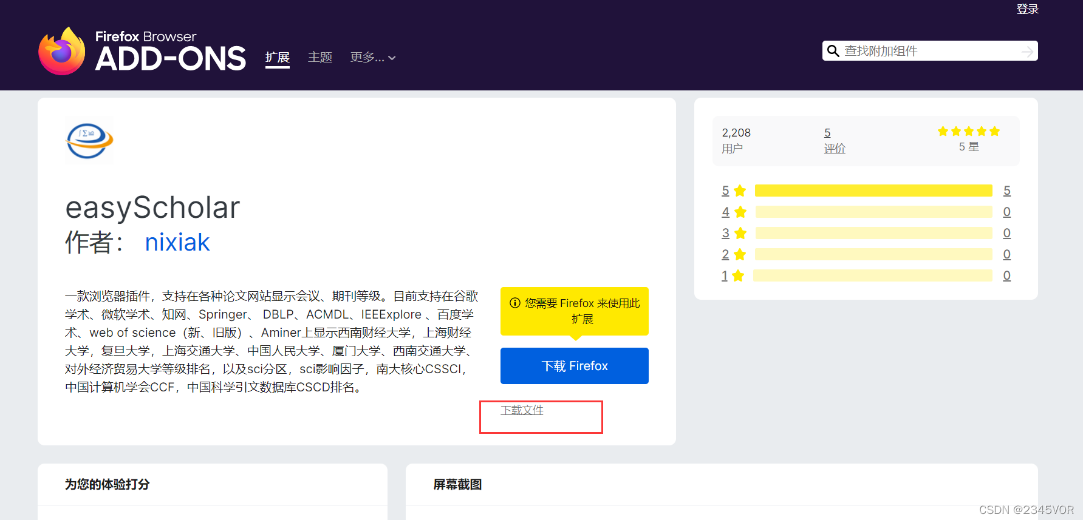Viewport: 1083px width, 520px height.
Task: Click the 1-star rating bar
Action: click(873, 275)
